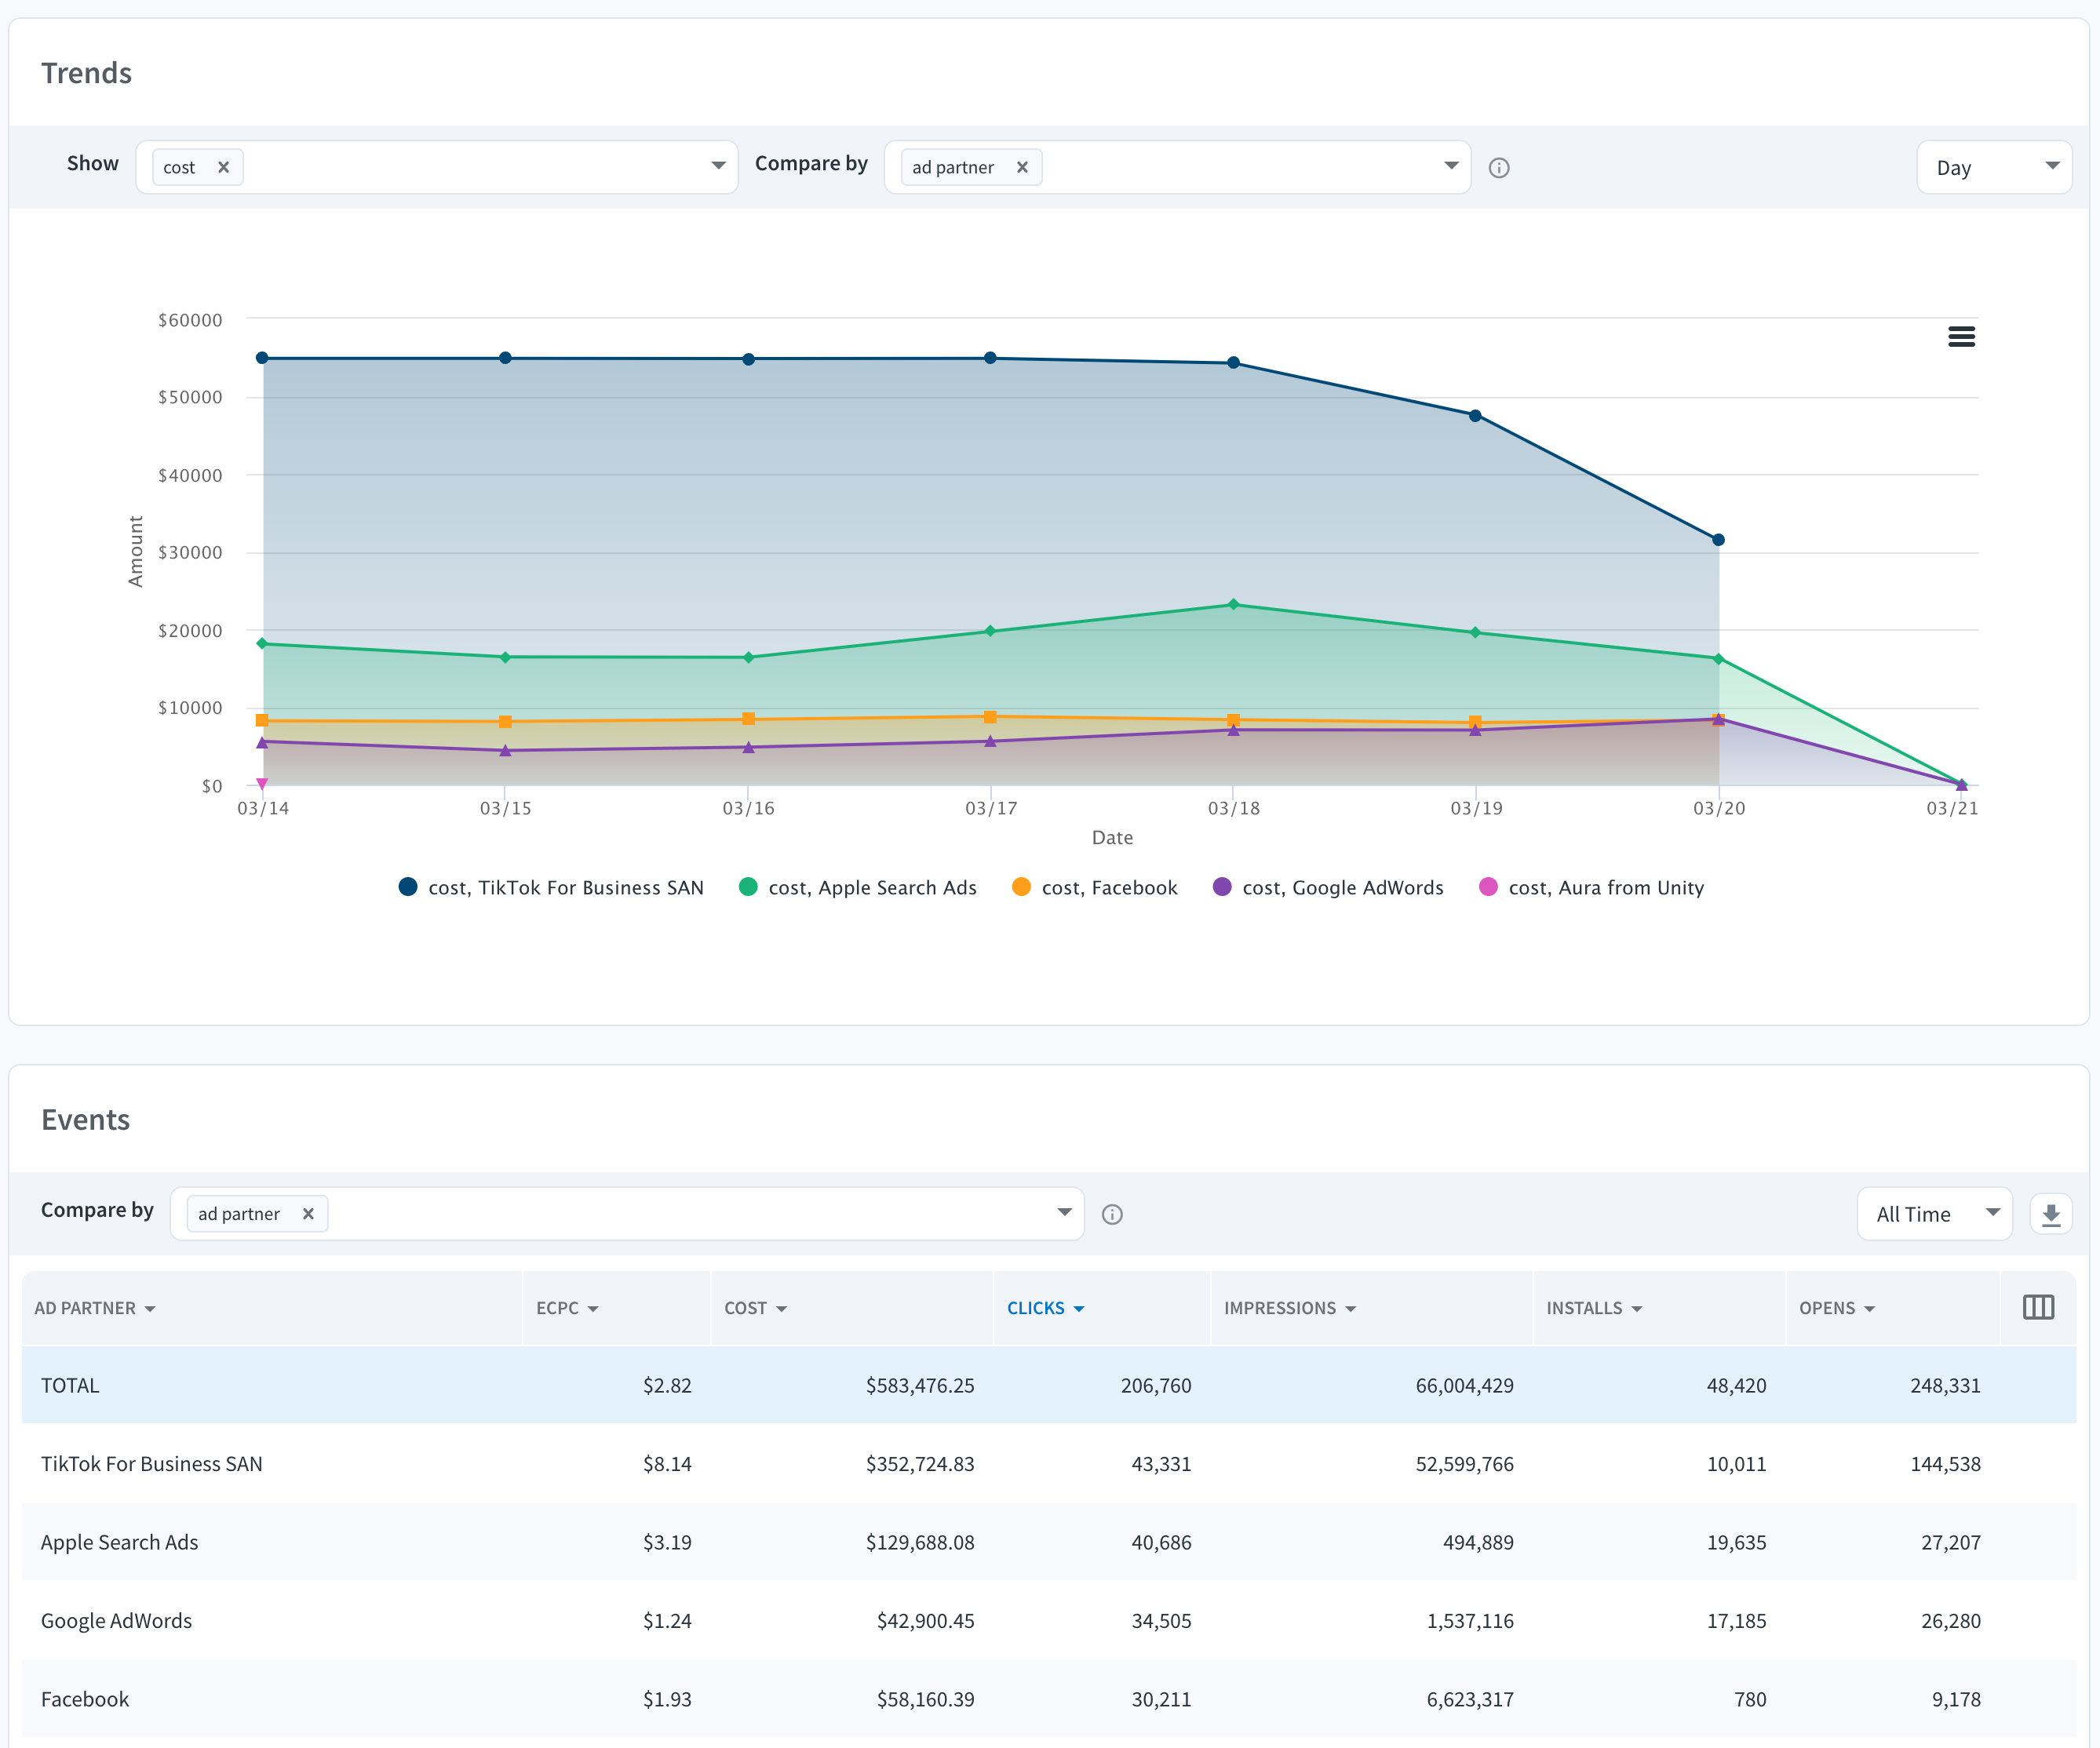Image resolution: width=2100 pixels, height=1748 pixels.
Task: Toggle TikTok For Business SAN legend series
Action: click(551, 887)
